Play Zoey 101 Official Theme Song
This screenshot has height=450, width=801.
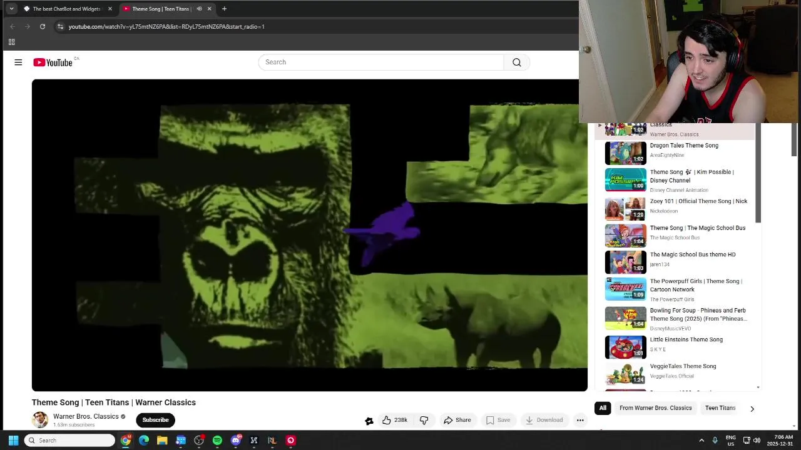pyautogui.click(x=698, y=201)
